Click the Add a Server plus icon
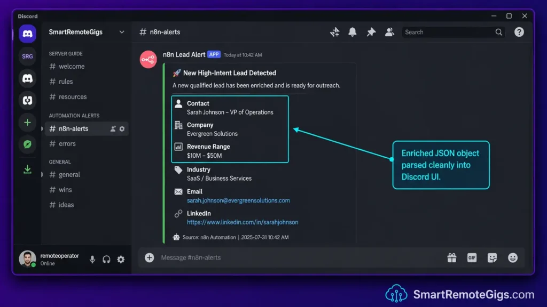 coord(27,123)
